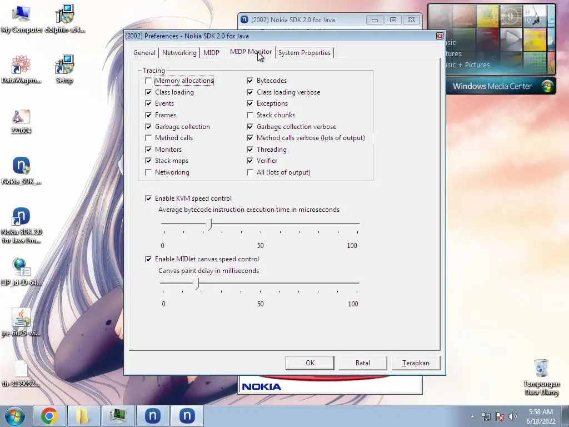Disable MIDlet canvas speed control
This screenshot has width=569, height=427.
148,259
